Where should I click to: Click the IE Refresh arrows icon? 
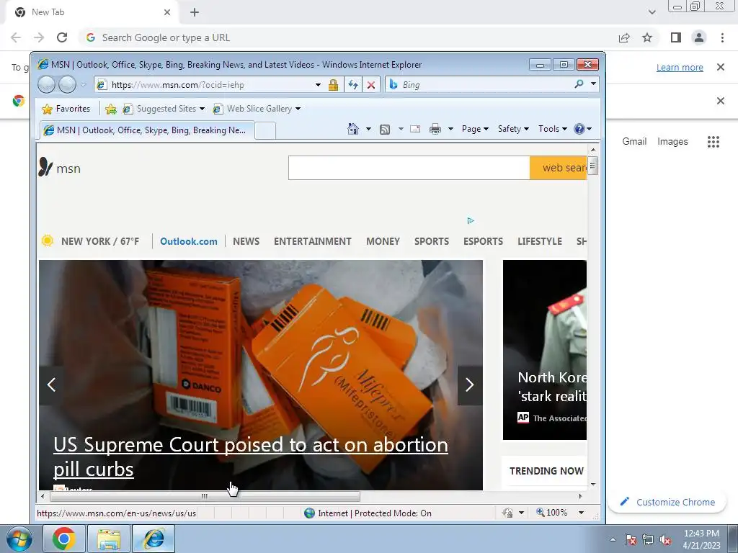(353, 85)
